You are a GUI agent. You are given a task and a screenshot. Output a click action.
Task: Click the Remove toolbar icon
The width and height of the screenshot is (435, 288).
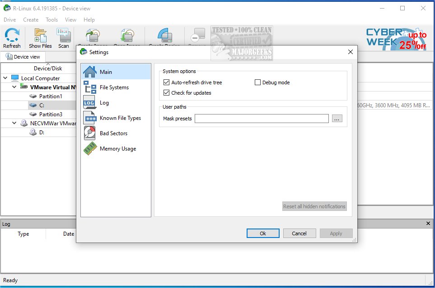(198, 36)
